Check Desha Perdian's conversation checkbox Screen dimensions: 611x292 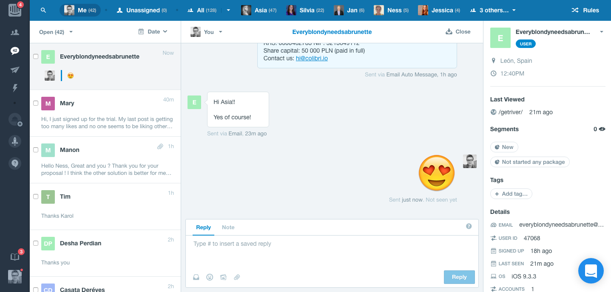[x=36, y=243]
